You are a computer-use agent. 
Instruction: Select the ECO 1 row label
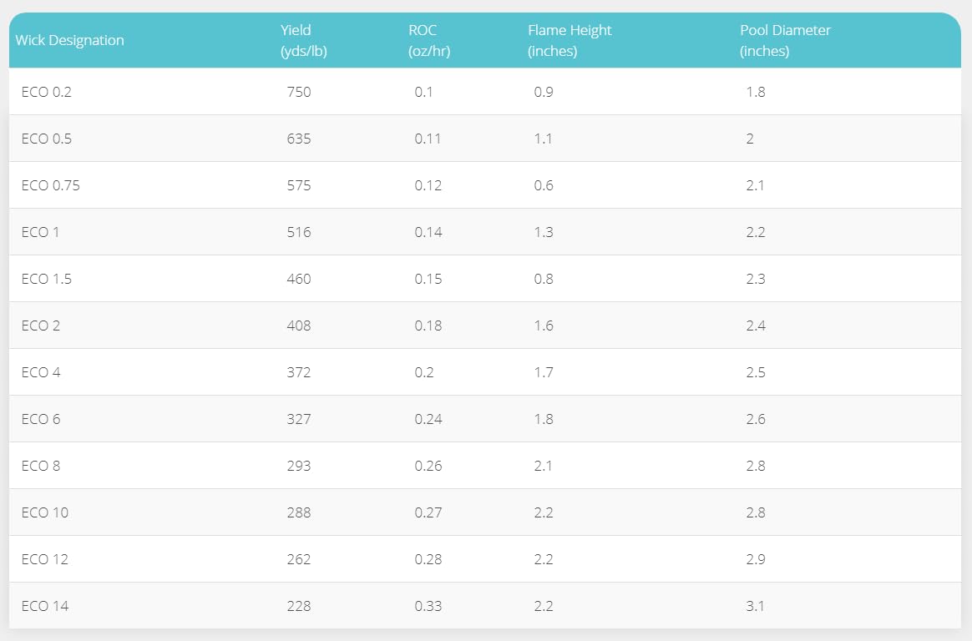click(x=41, y=232)
